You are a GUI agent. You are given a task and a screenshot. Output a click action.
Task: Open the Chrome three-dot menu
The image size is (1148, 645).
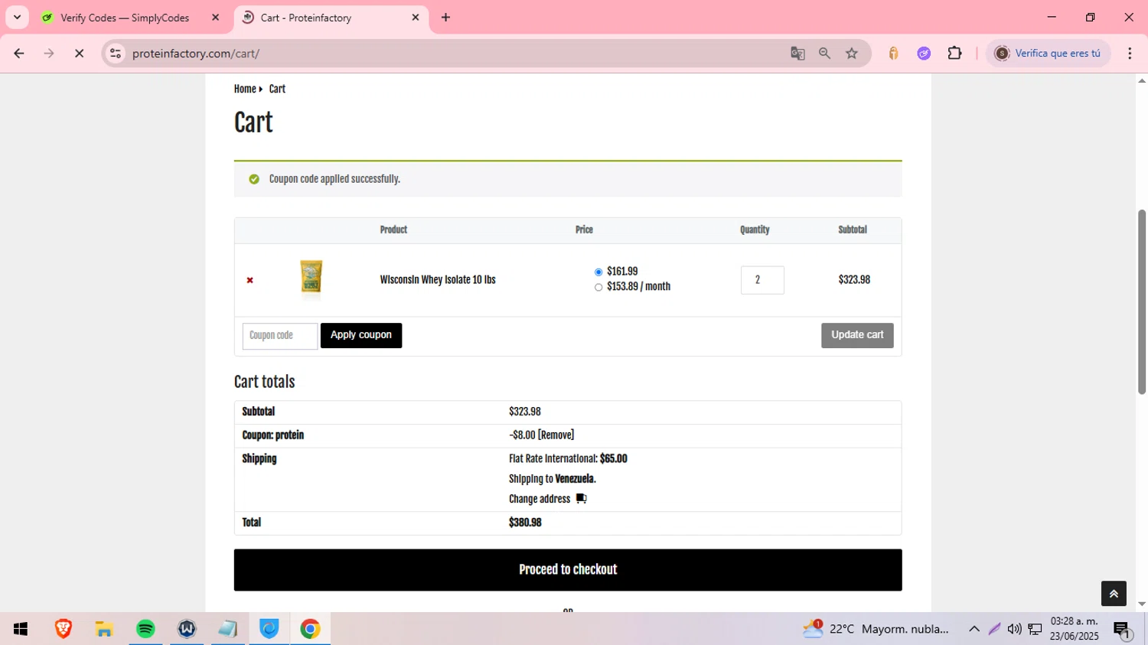click(x=1130, y=54)
